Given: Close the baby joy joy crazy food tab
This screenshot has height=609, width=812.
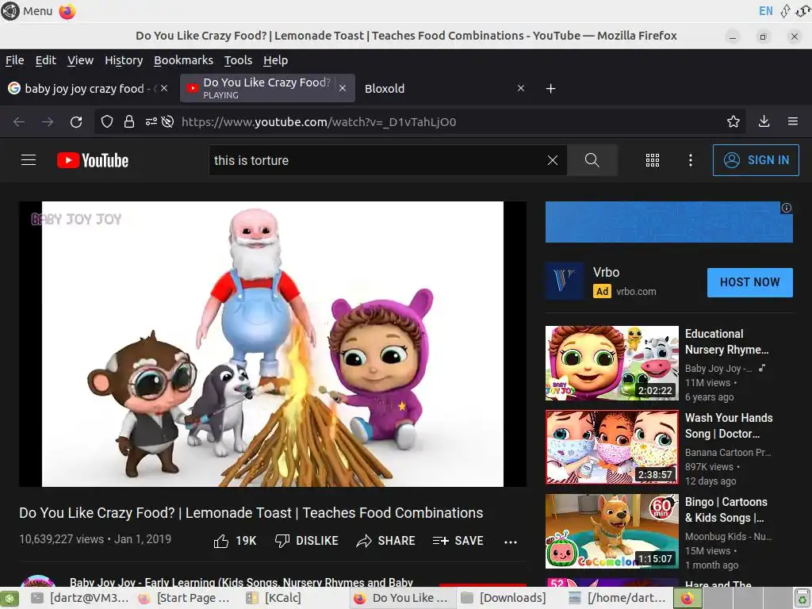Looking at the screenshot, I should (x=164, y=89).
